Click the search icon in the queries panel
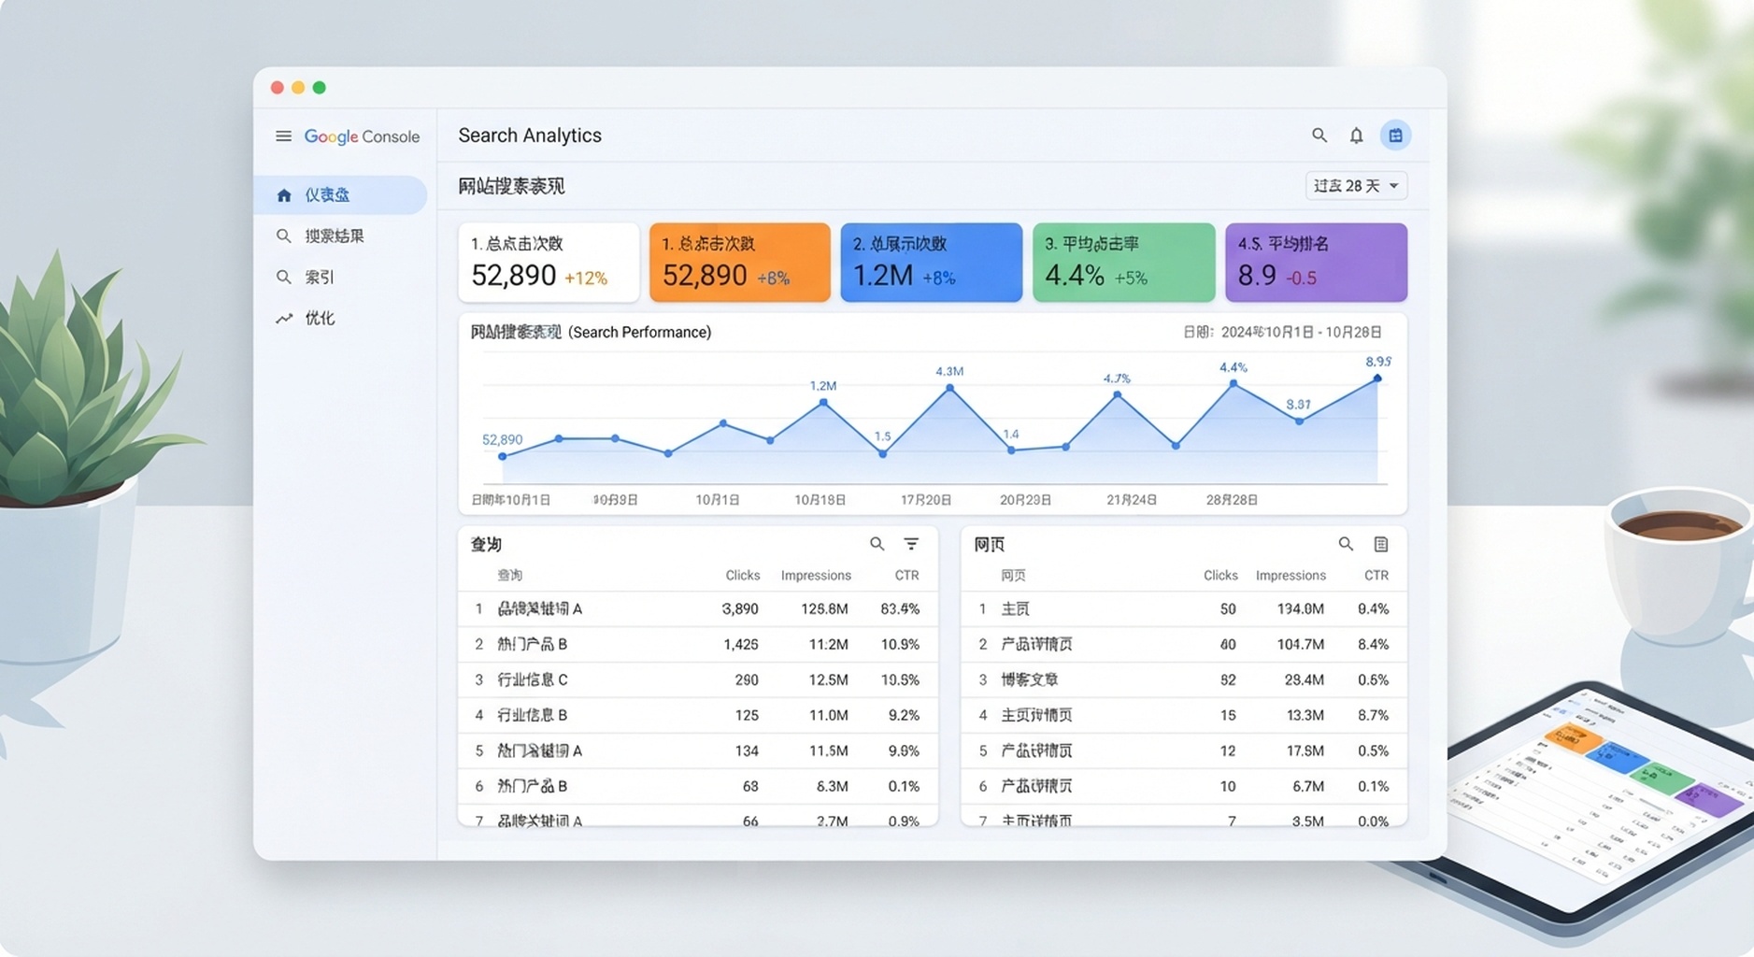The height and width of the screenshot is (957, 1754). point(877,544)
